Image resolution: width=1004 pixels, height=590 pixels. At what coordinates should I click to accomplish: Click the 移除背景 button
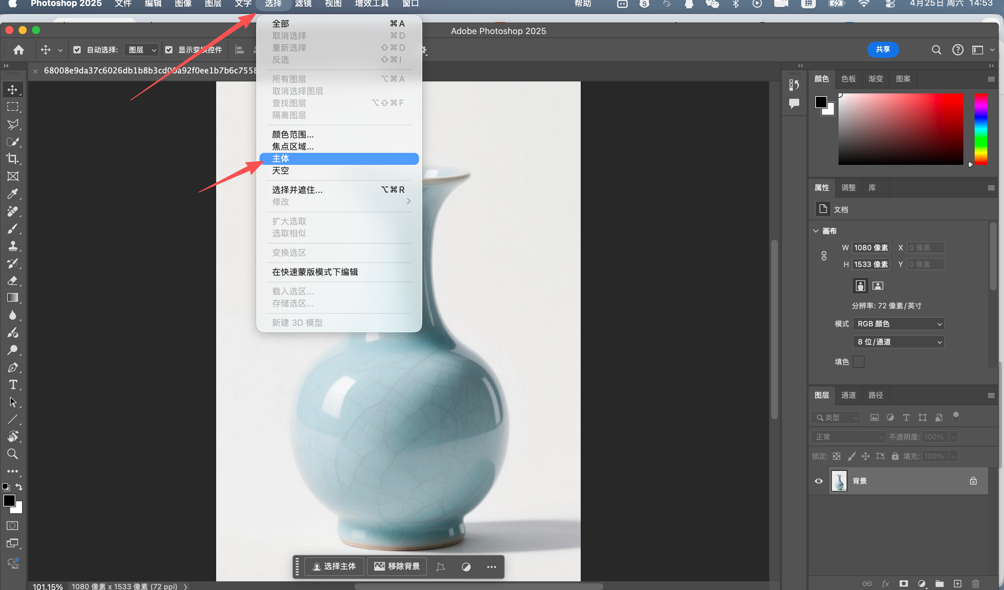pyautogui.click(x=397, y=567)
